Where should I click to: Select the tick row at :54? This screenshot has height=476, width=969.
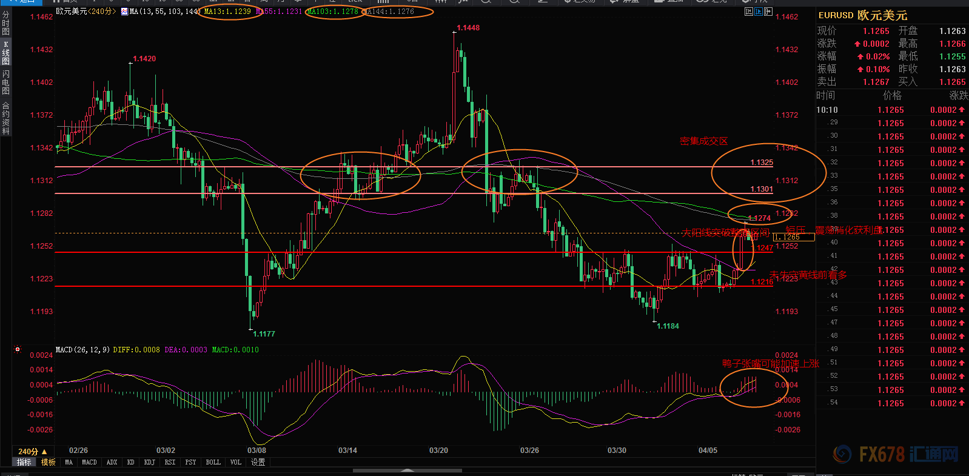(892, 403)
